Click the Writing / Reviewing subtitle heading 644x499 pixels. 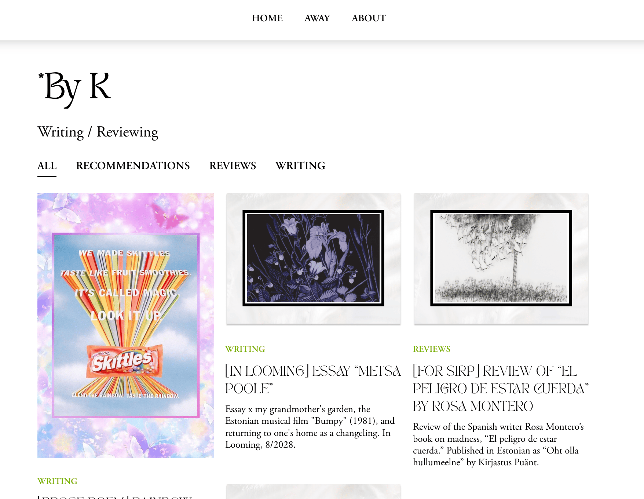98,132
